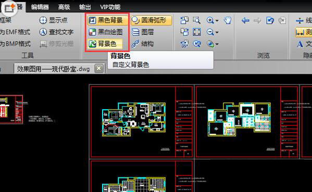Expand the zoom in dropdown arrow
The height and width of the screenshot is (192, 312).
click(217, 20)
